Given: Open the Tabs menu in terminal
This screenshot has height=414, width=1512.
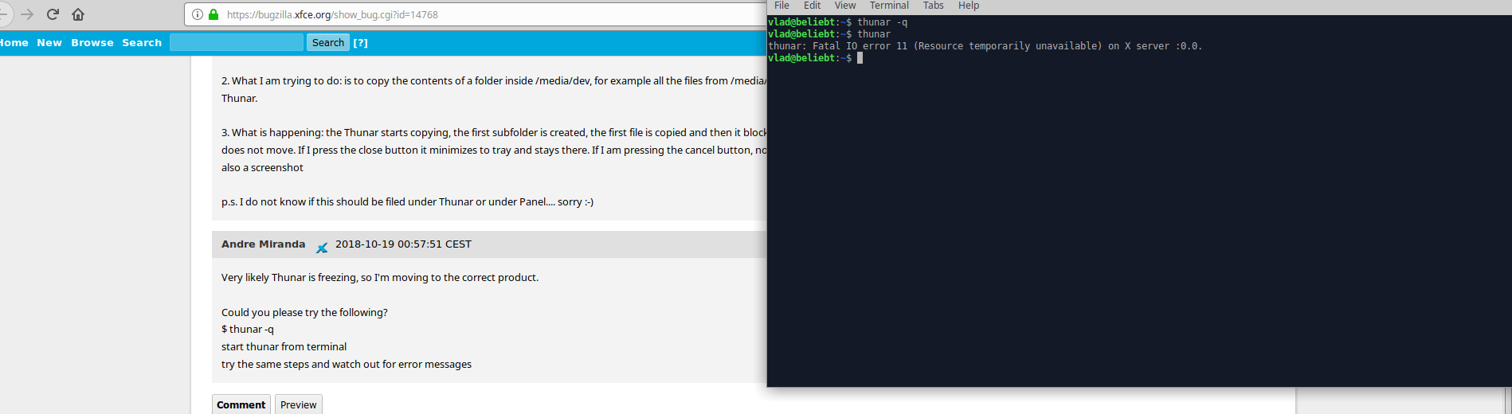Looking at the screenshot, I should tap(933, 6).
